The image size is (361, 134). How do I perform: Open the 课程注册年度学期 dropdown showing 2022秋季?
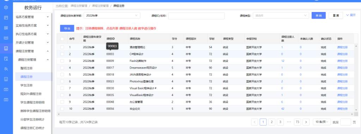tap(112, 15)
